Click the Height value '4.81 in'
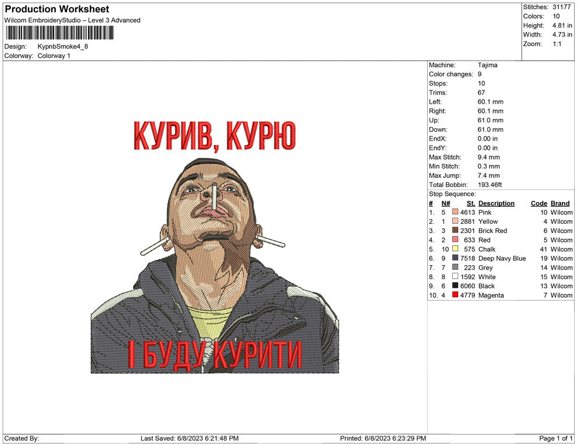Viewport: 577px width, 444px height. pos(562,26)
